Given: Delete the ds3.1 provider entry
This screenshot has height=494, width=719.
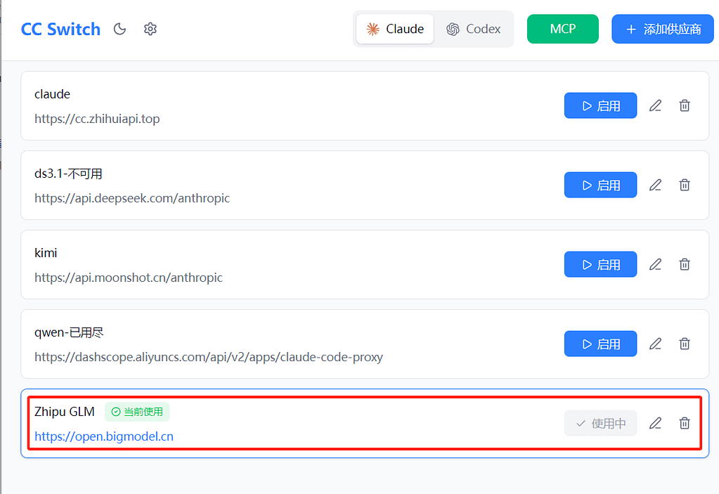Looking at the screenshot, I should click(685, 185).
